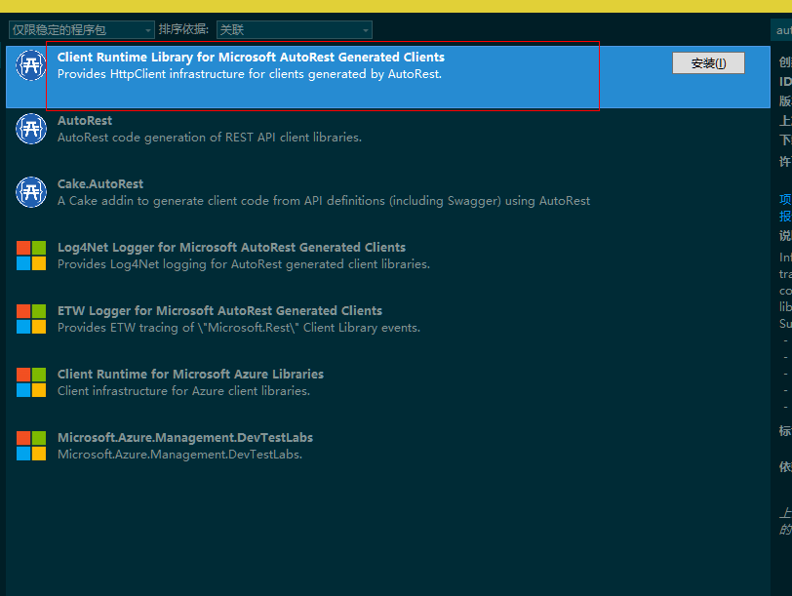
Task: Click the AutoRest package icon
Action: [31, 129]
